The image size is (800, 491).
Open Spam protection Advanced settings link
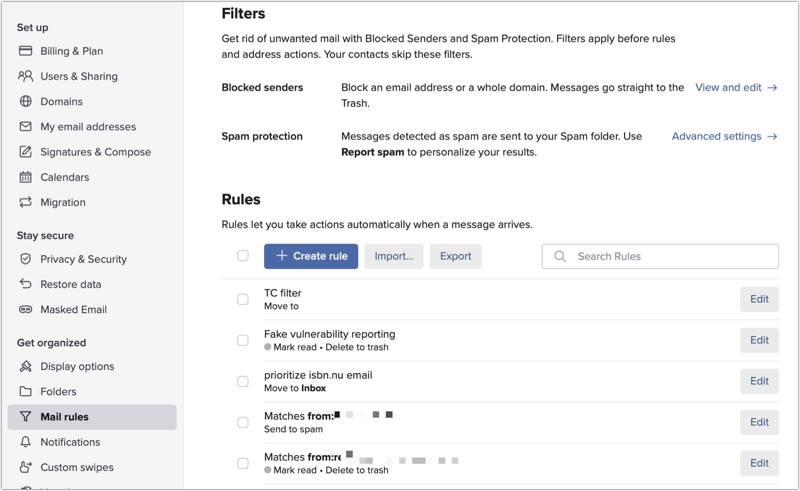click(x=724, y=137)
